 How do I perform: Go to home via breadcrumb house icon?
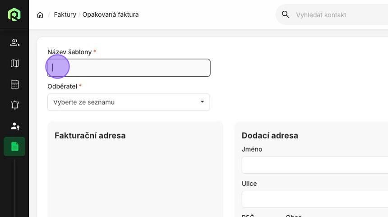pos(40,15)
